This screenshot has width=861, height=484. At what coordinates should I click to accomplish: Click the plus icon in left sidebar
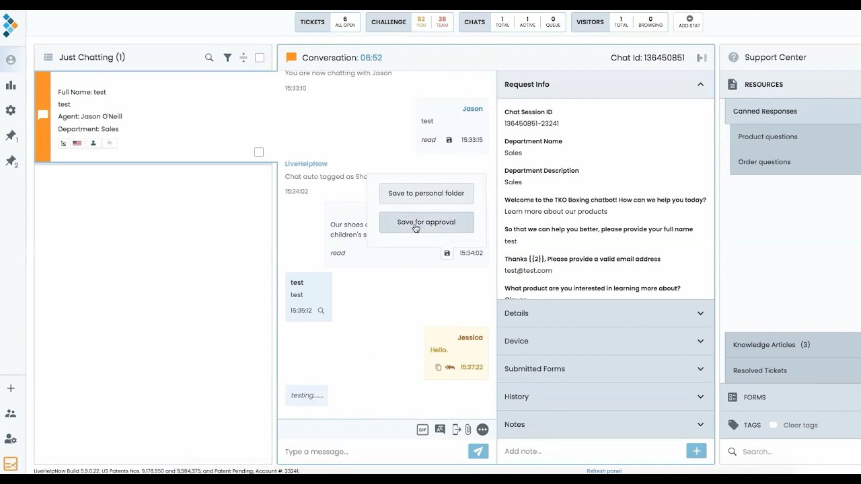point(11,389)
